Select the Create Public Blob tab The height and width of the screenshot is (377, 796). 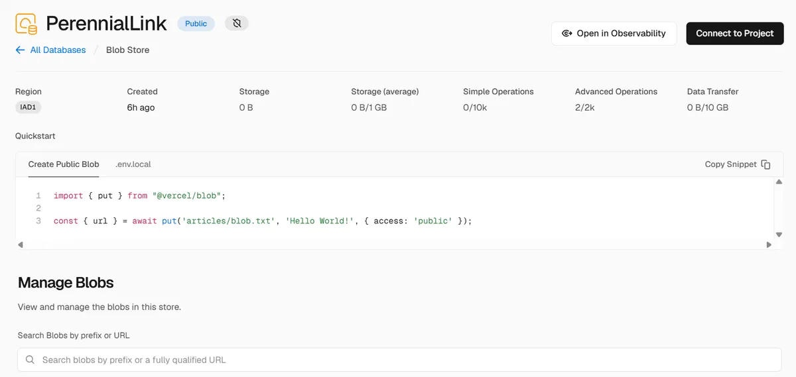point(64,164)
